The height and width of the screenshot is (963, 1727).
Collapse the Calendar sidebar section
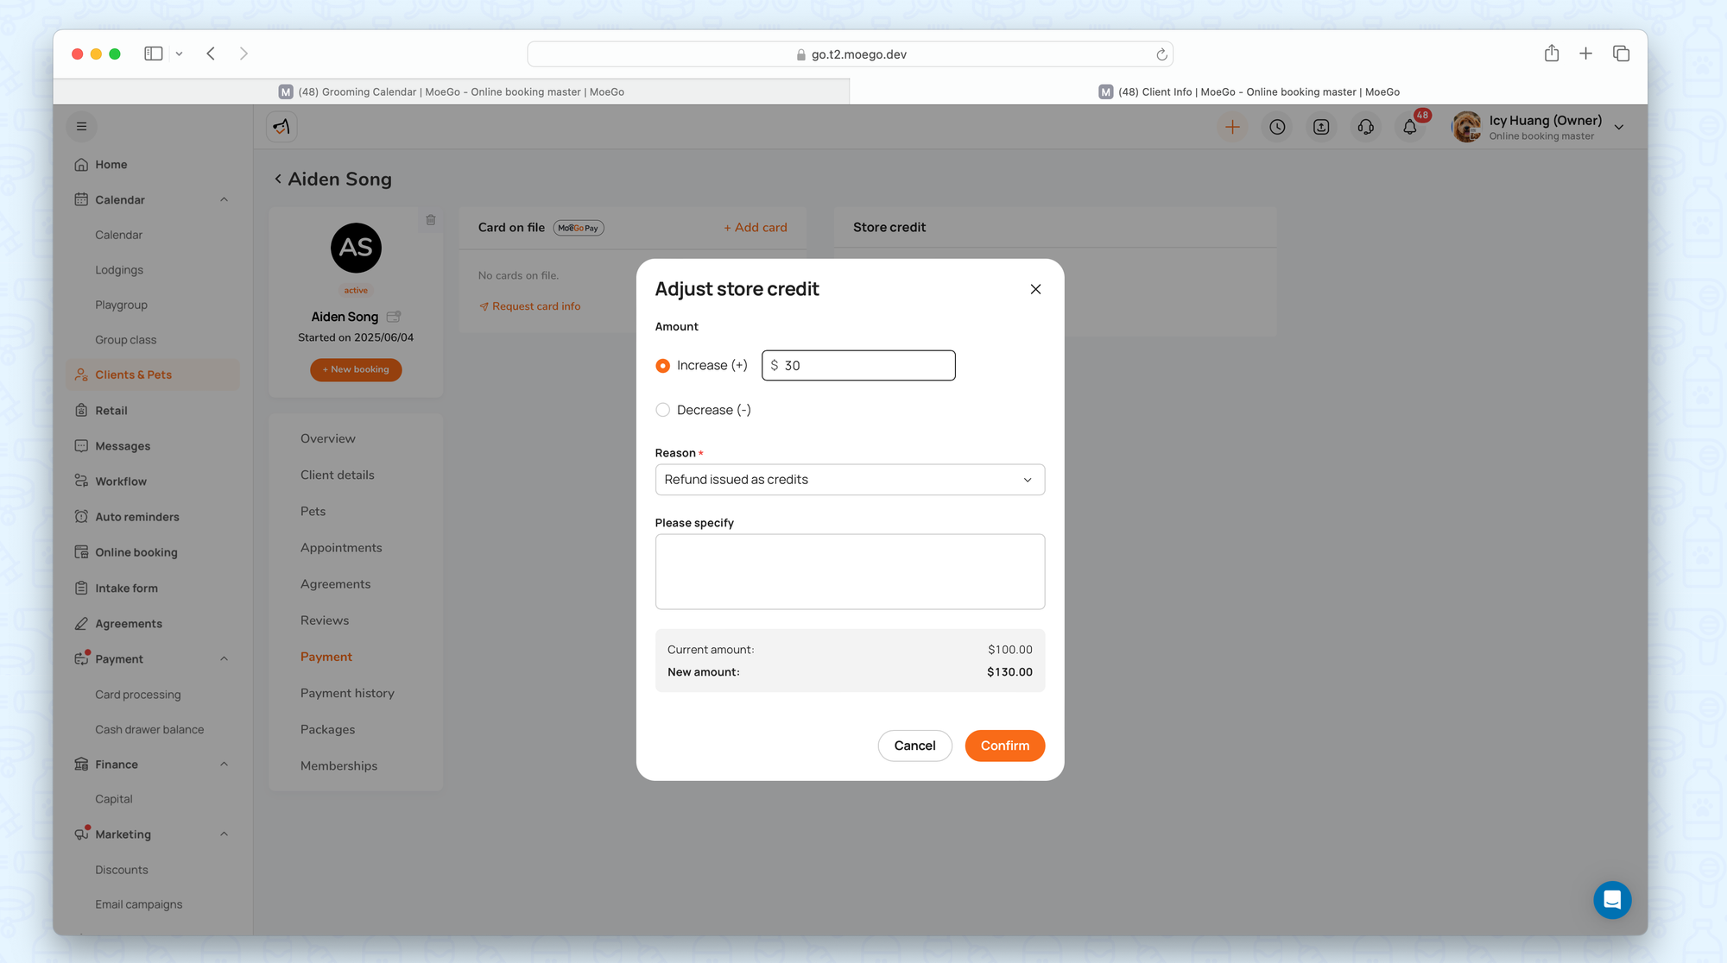(224, 200)
